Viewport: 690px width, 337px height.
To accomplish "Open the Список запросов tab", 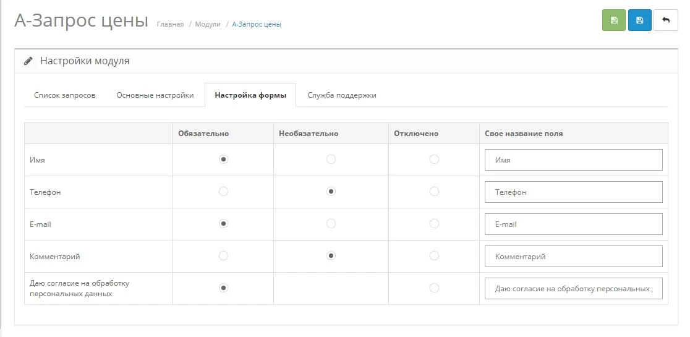I will click(x=65, y=95).
